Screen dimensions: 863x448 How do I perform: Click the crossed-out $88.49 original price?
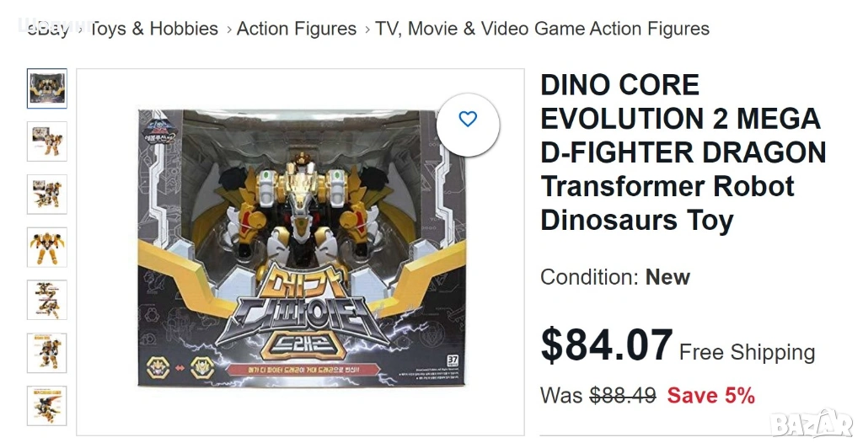coord(622,395)
